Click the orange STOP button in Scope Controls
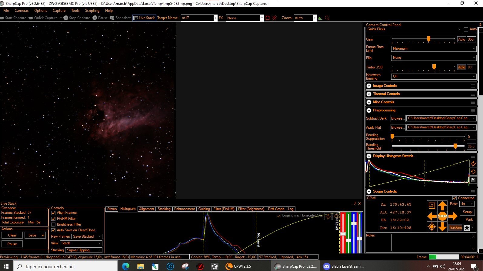The height and width of the screenshot is (271, 483). point(442,216)
